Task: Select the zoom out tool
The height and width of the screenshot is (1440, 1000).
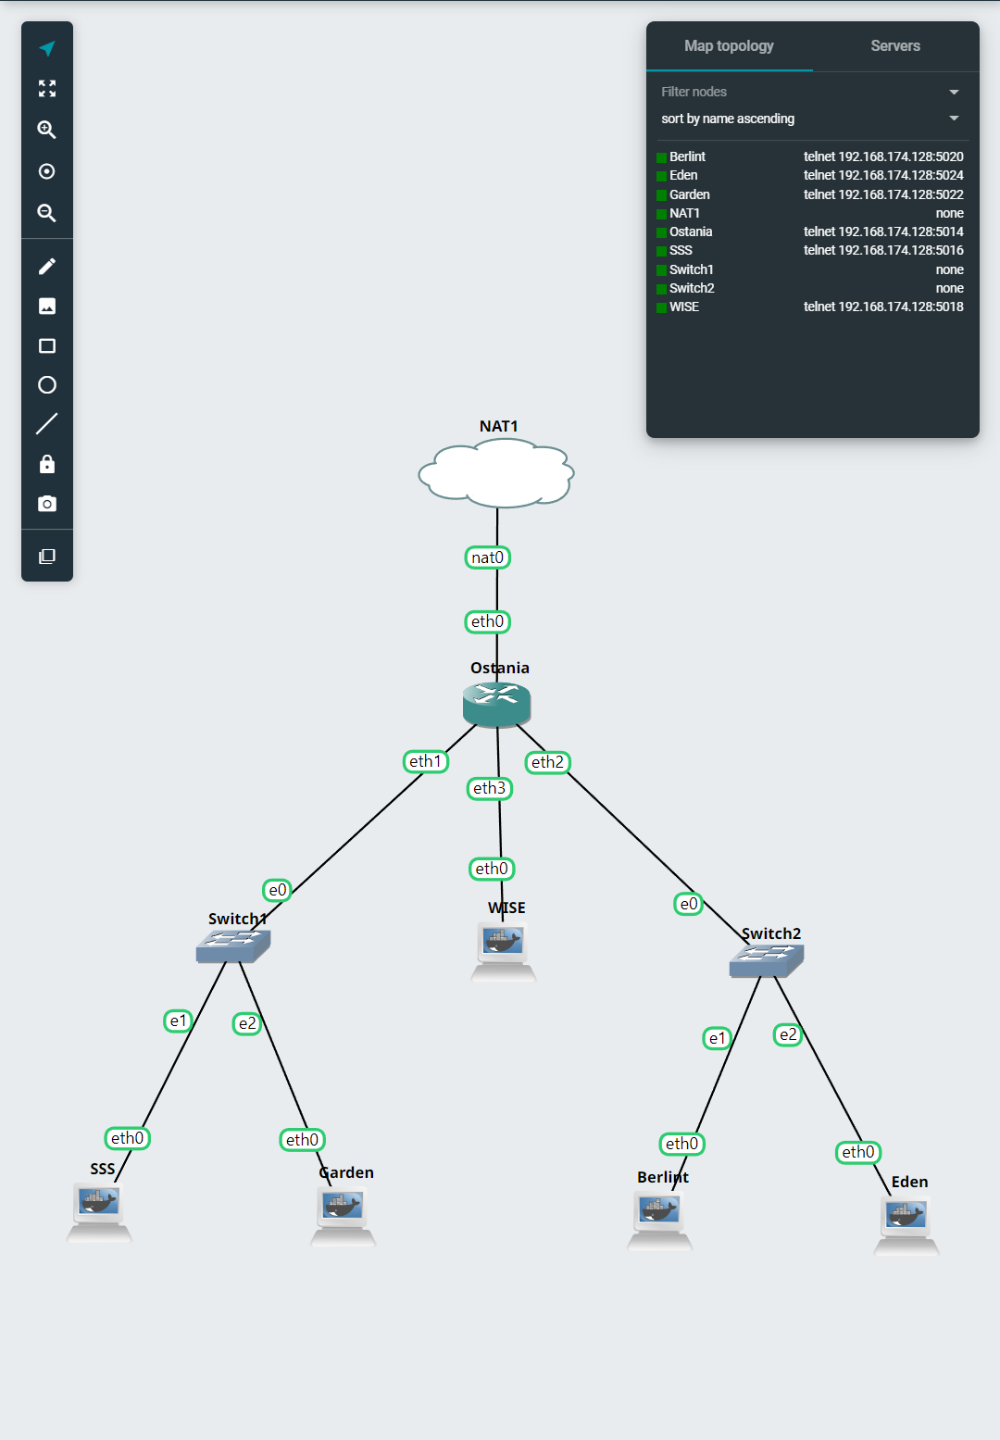Action: tap(47, 212)
